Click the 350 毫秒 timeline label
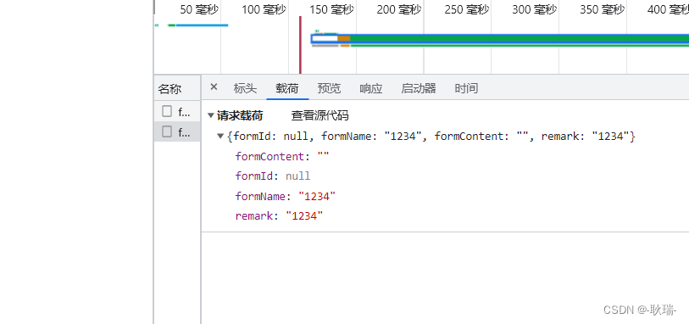The width and height of the screenshot is (689, 324). coord(602,9)
